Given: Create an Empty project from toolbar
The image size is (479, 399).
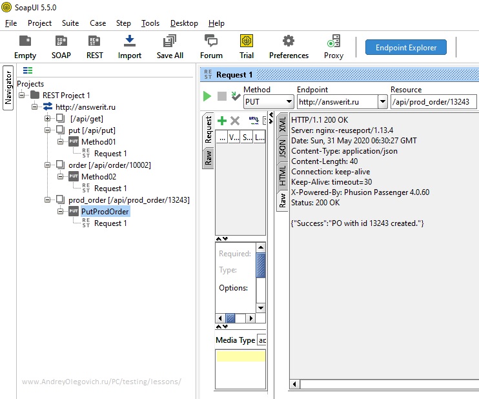Looking at the screenshot, I should click(x=25, y=46).
